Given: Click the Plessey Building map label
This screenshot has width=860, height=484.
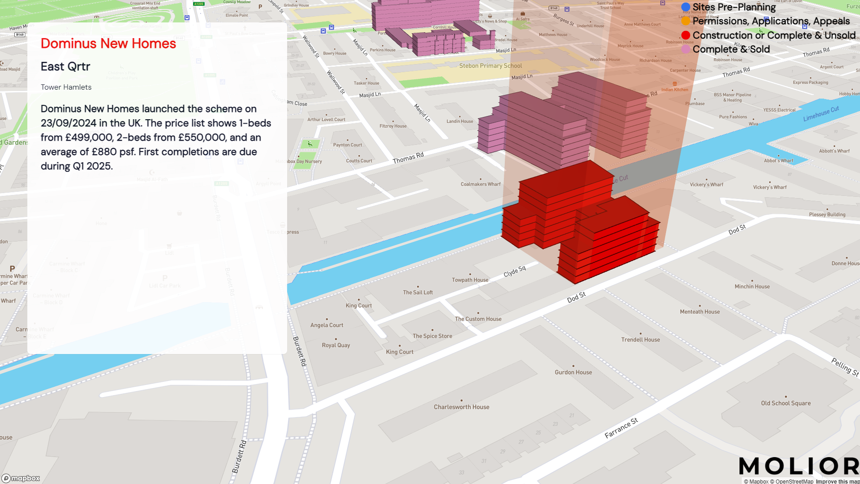Looking at the screenshot, I should [827, 215].
